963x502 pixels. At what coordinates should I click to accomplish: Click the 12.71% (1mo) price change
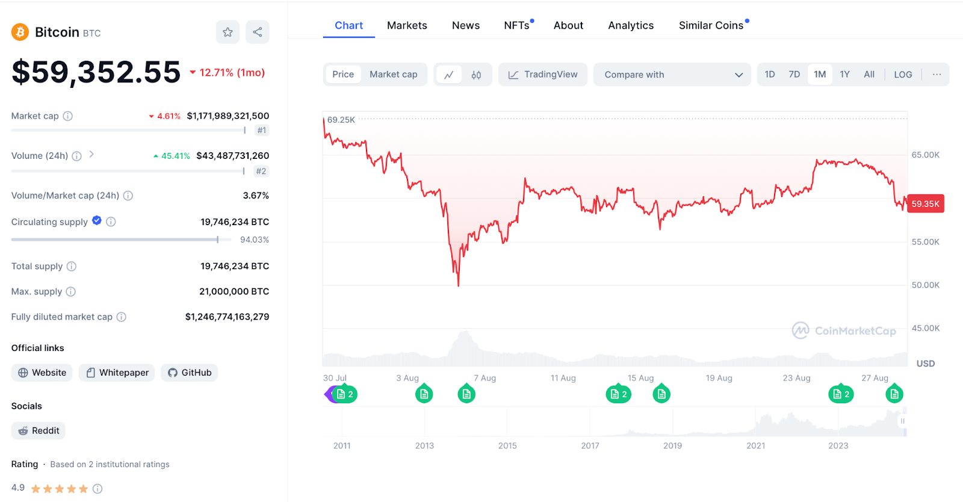tap(228, 73)
